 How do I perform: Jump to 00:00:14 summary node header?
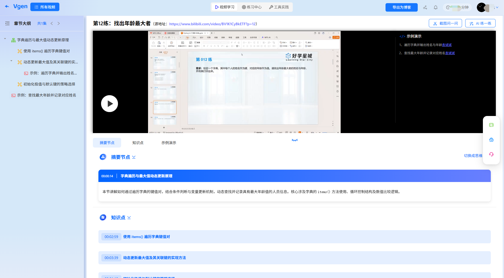tap(294, 176)
